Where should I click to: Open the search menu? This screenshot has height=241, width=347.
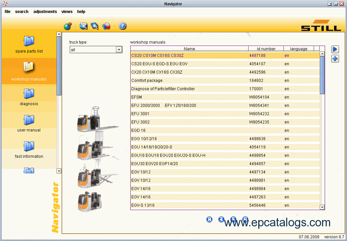(22, 12)
